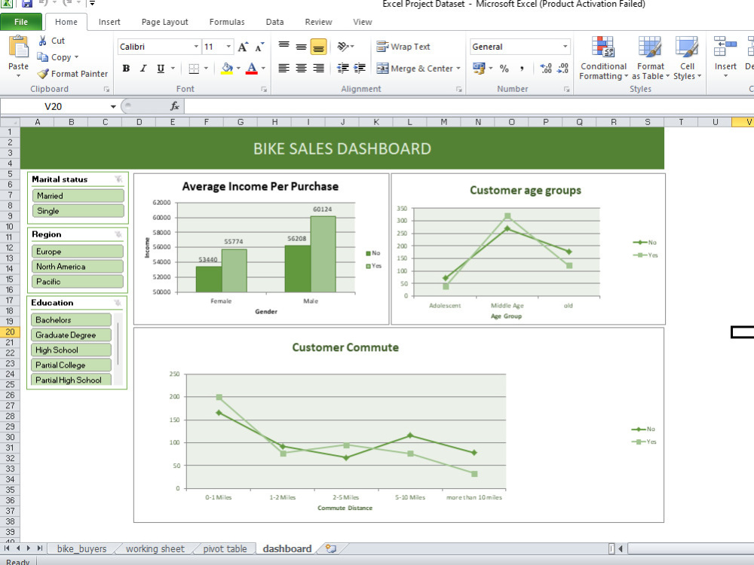Open the borders icon

pos(194,69)
